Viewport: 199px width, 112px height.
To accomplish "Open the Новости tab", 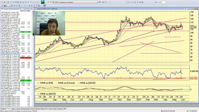I will 33,109.
